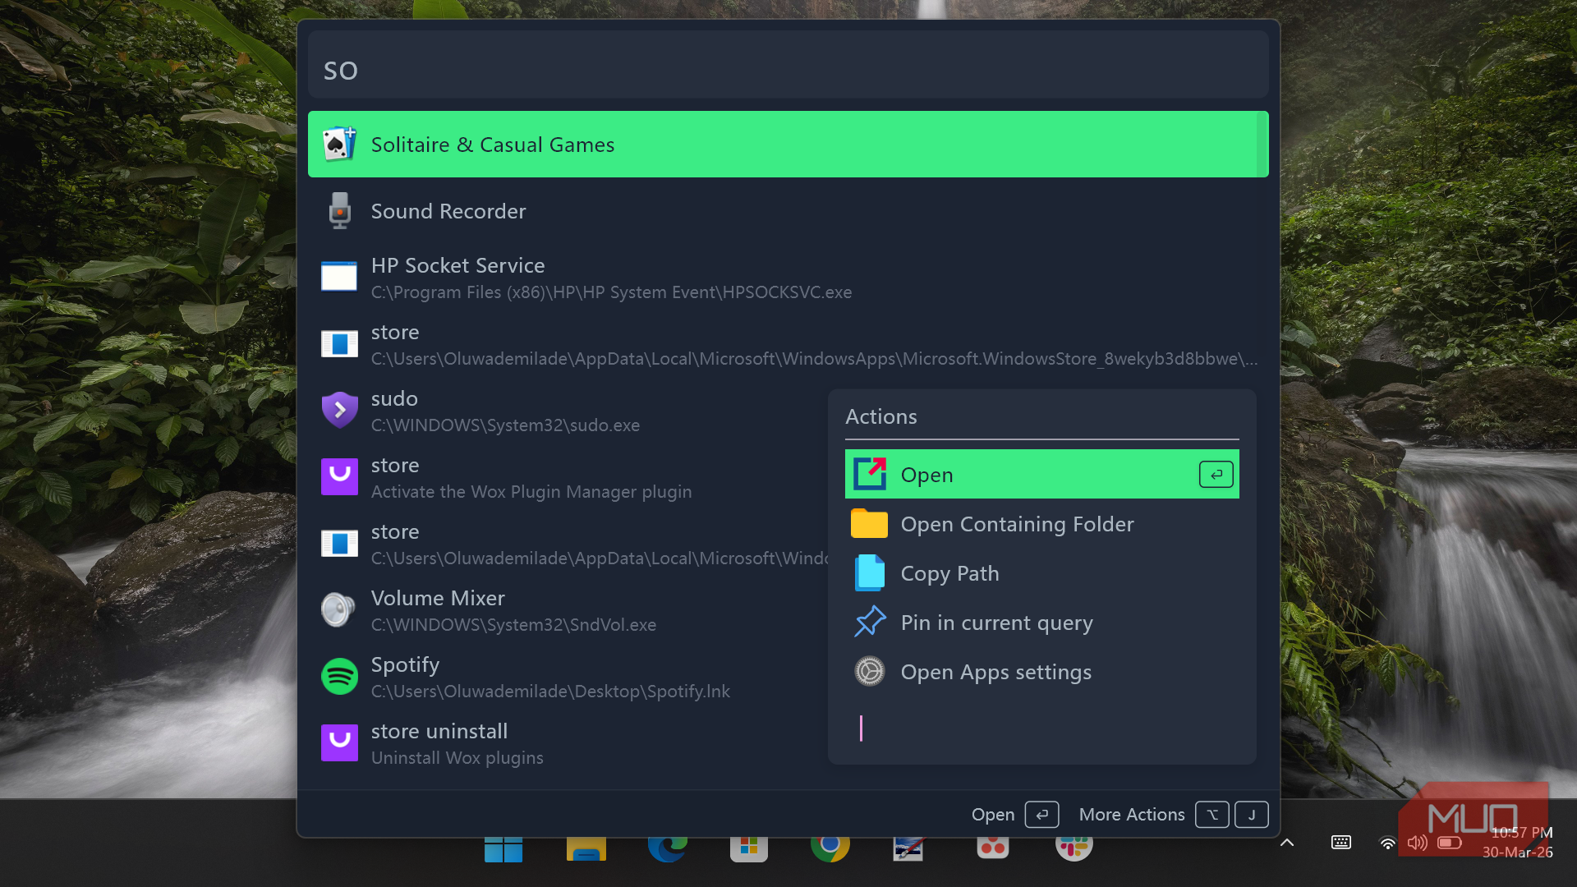1577x887 pixels.
Task: Open the touch keyboard tray icon
Action: point(1340,843)
